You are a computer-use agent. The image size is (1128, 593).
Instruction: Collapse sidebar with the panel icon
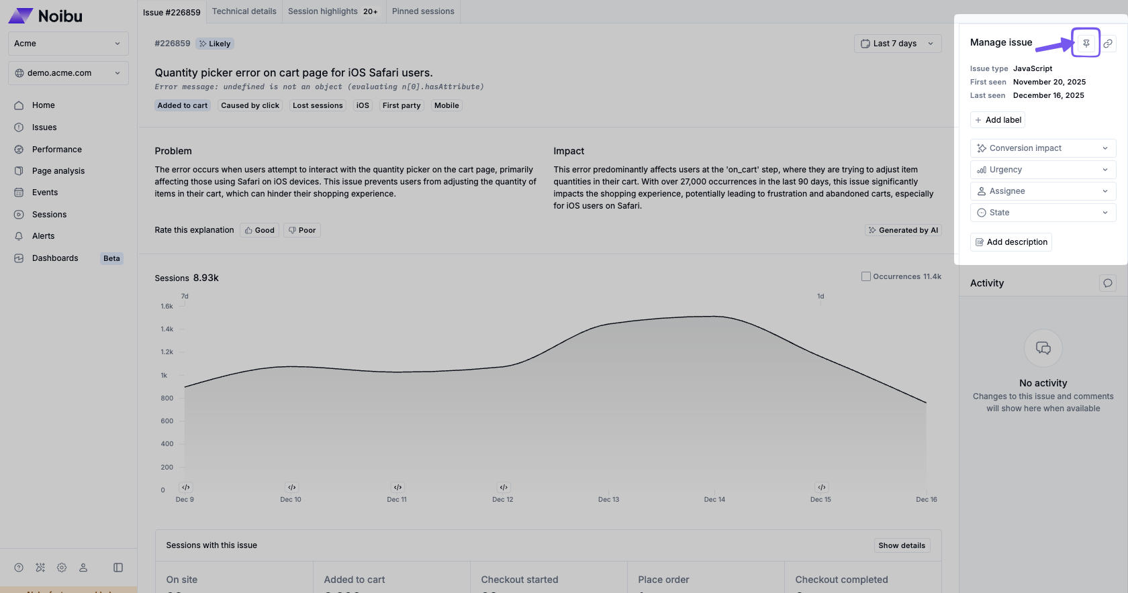pyautogui.click(x=118, y=568)
